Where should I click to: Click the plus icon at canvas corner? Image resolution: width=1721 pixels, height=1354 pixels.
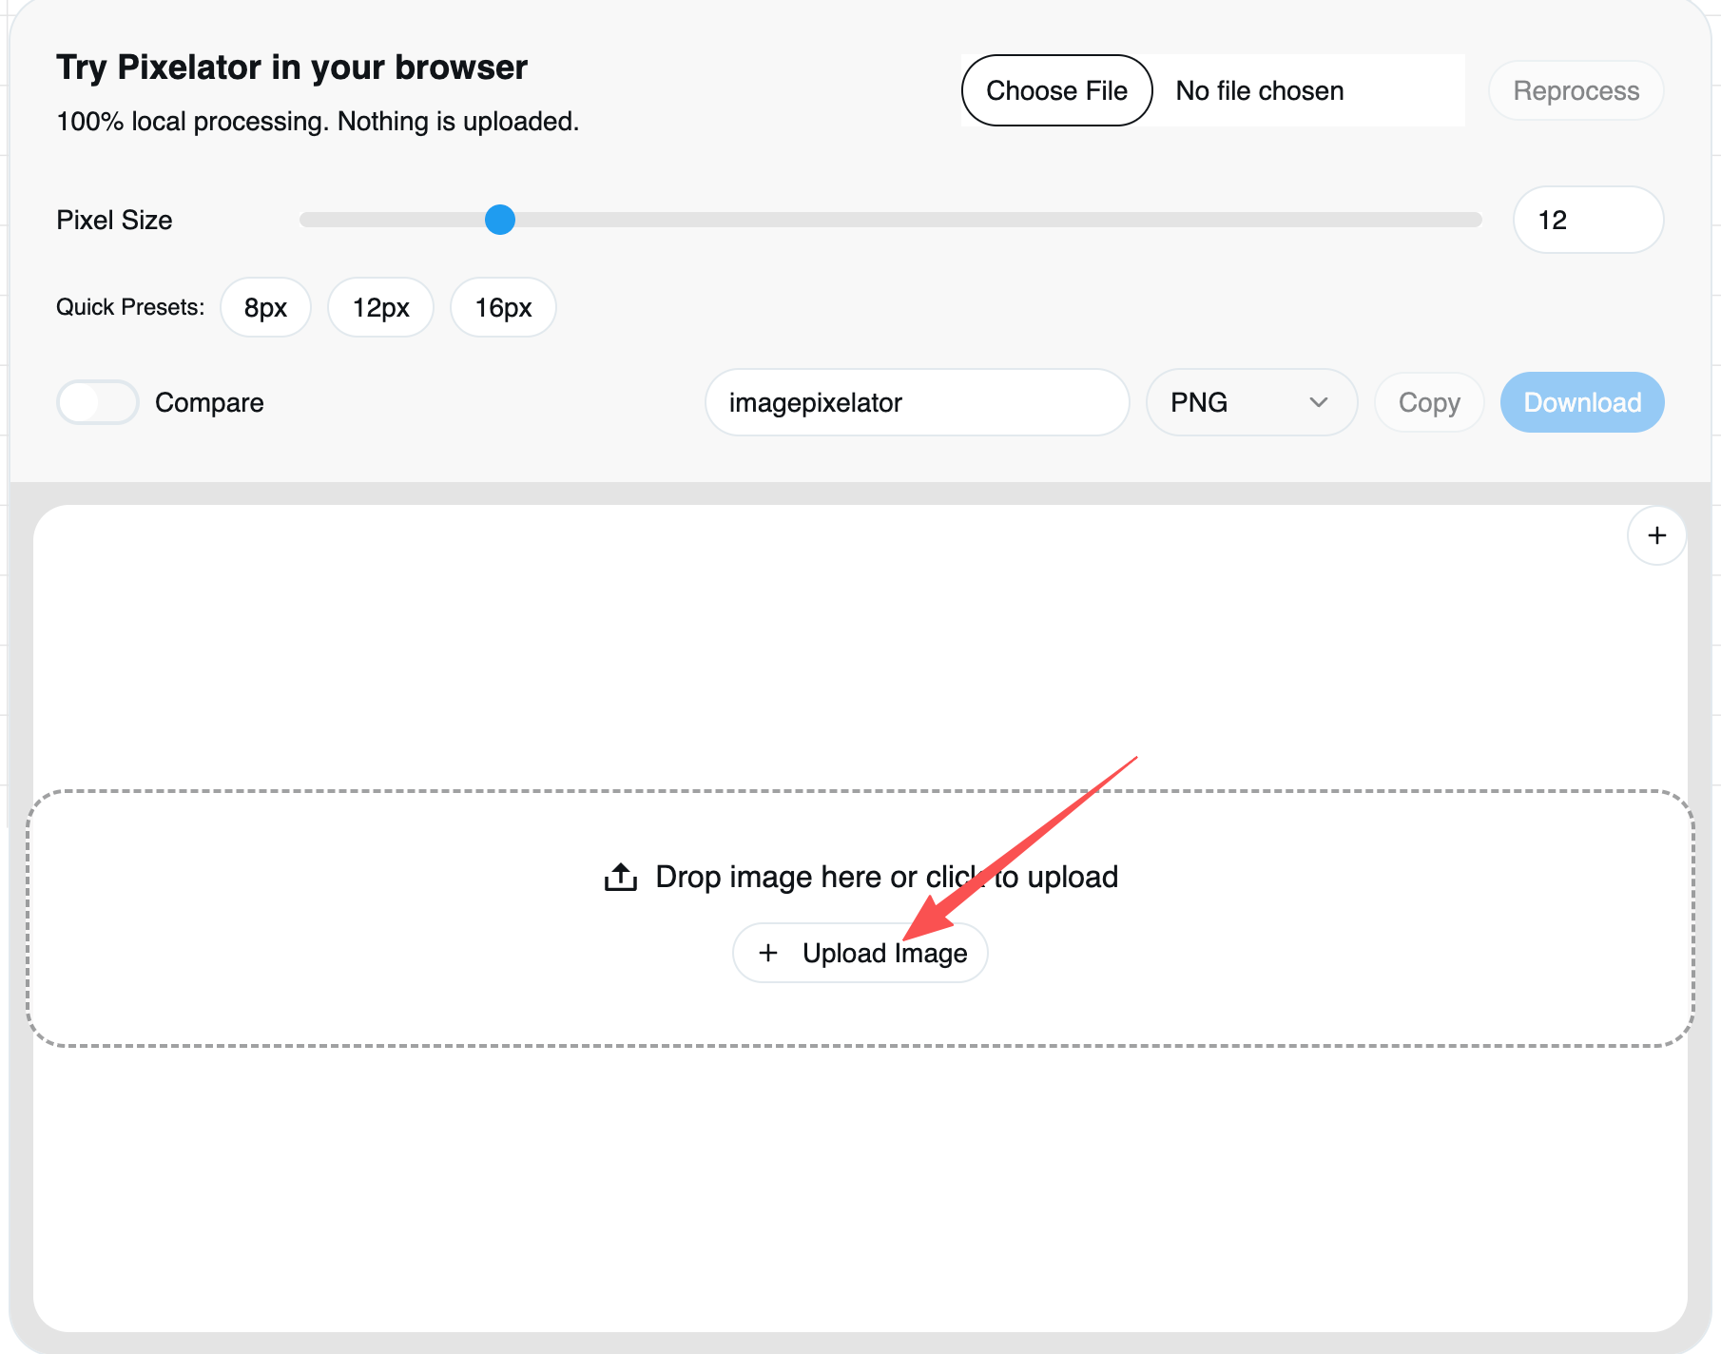click(1656, 536)
